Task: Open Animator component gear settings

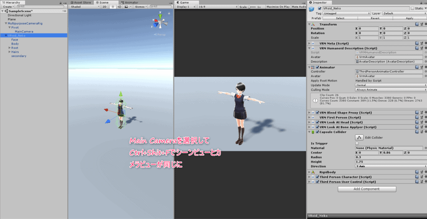Action: pos(426,67)
